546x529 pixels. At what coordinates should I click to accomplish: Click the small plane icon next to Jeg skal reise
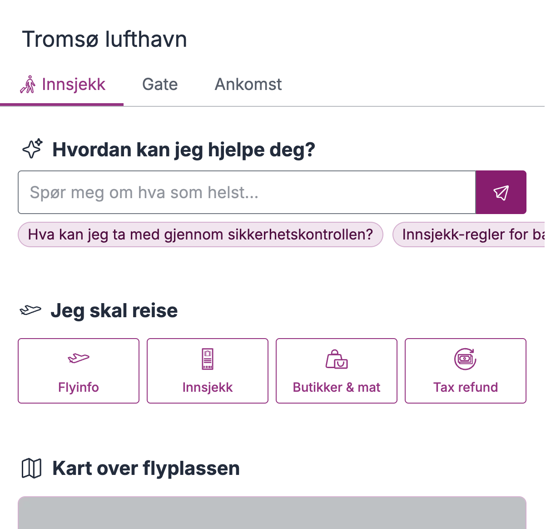[30, 310]
